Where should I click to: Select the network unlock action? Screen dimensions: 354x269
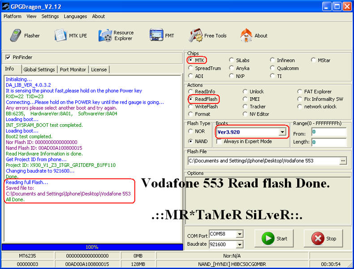(300, 106)
